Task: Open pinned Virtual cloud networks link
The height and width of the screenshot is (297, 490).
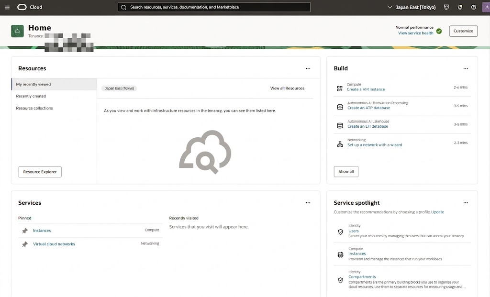Action: [x=54, y=244]
